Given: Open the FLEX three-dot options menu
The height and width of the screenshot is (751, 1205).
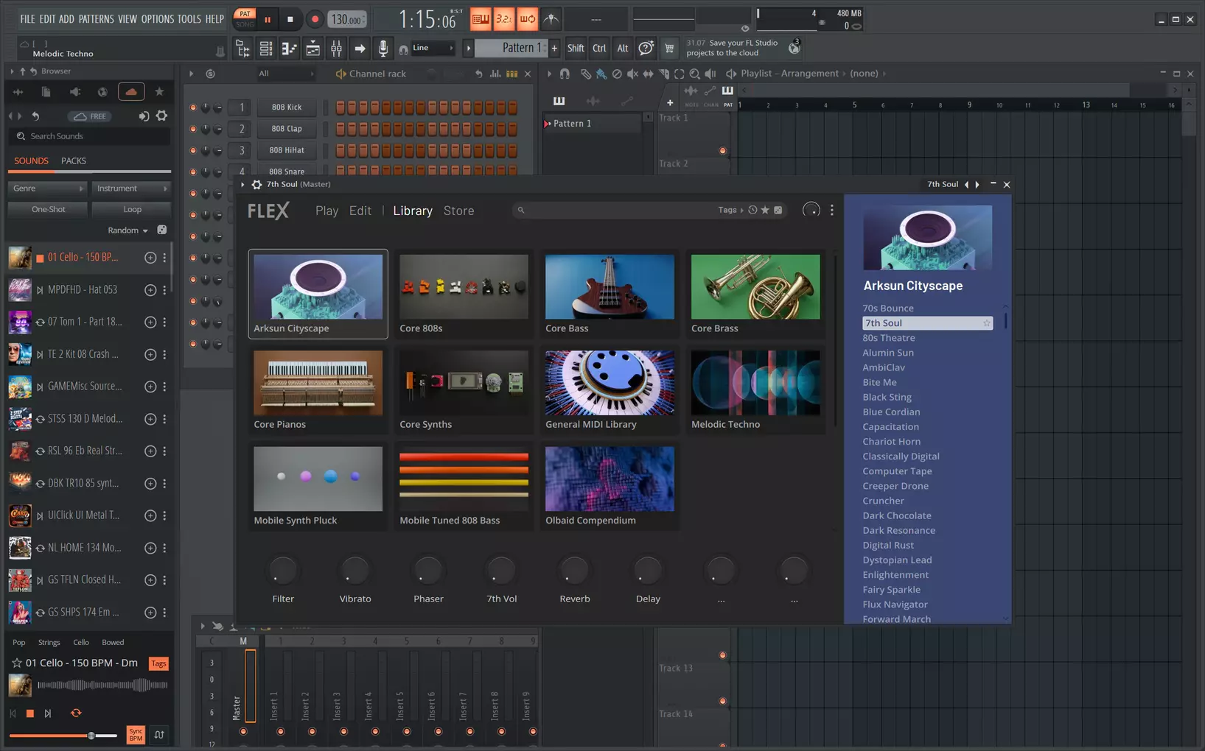Looking at the screenshot, I should click(832, 211).
